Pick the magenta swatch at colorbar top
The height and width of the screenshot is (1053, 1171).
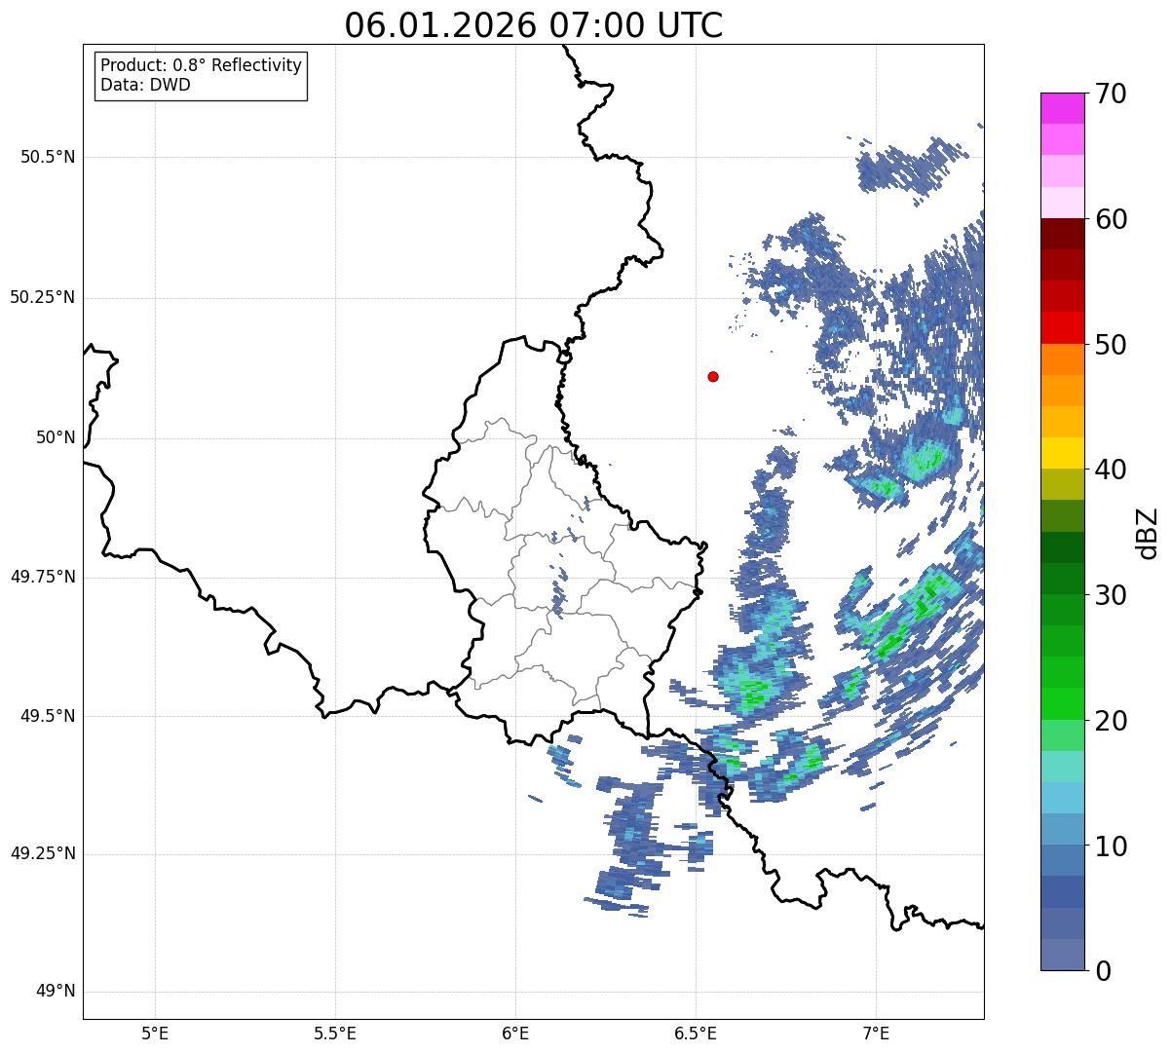[1062, 108]
